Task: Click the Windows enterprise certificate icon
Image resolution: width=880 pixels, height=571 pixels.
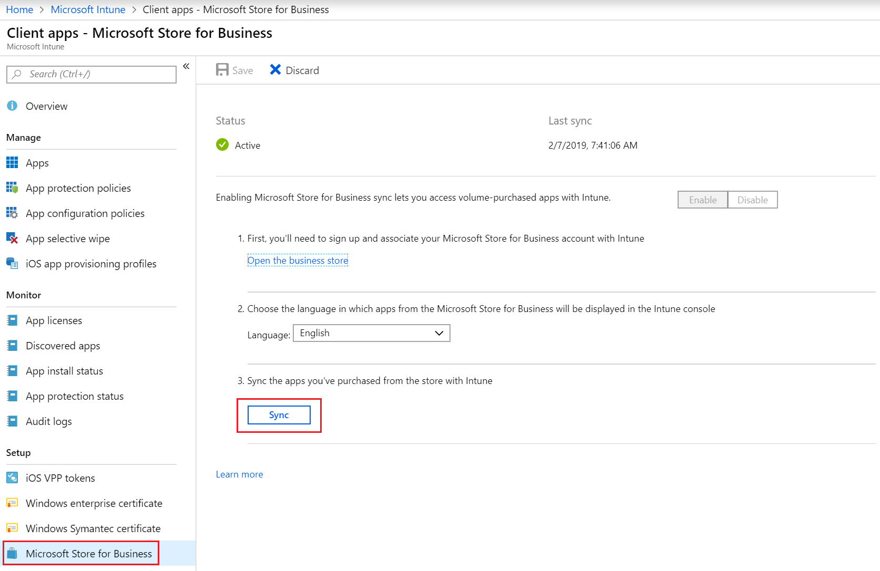Action: (12, 503)
